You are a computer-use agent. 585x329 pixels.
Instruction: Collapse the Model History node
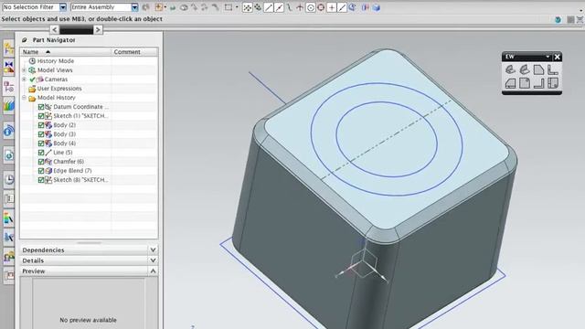click(x=25, y=98)
